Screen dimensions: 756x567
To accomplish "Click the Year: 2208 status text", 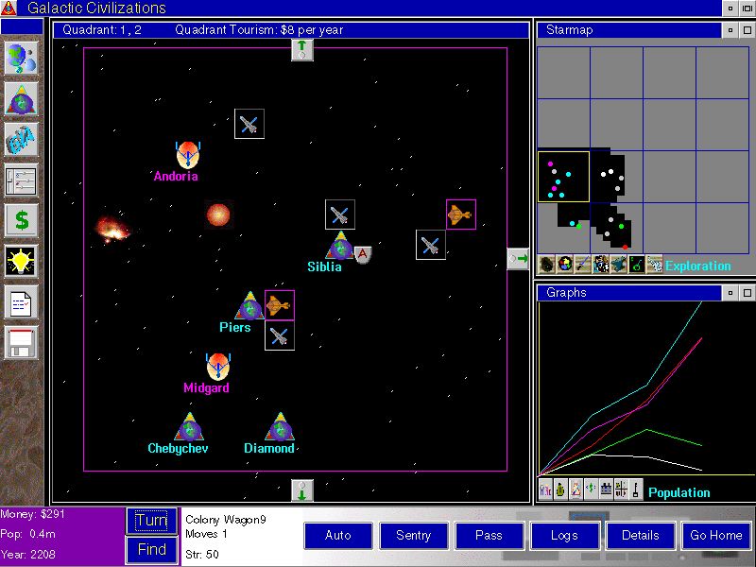I will (x=28, y=555).
